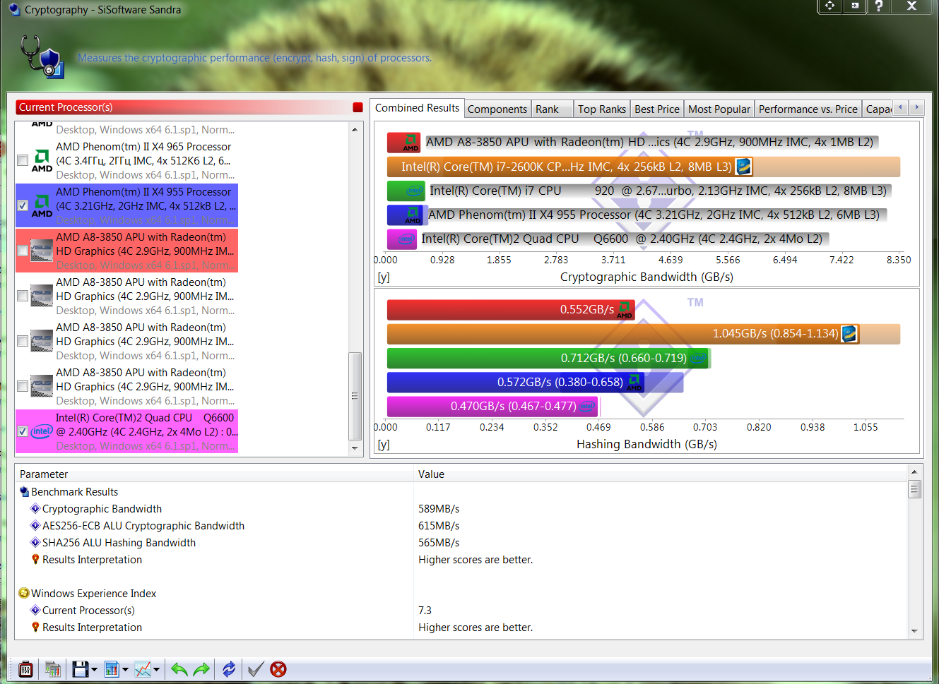Refresh results with the blue arrows icon
Viewport: 939px width, 684px height.
(x=229, y=669)
